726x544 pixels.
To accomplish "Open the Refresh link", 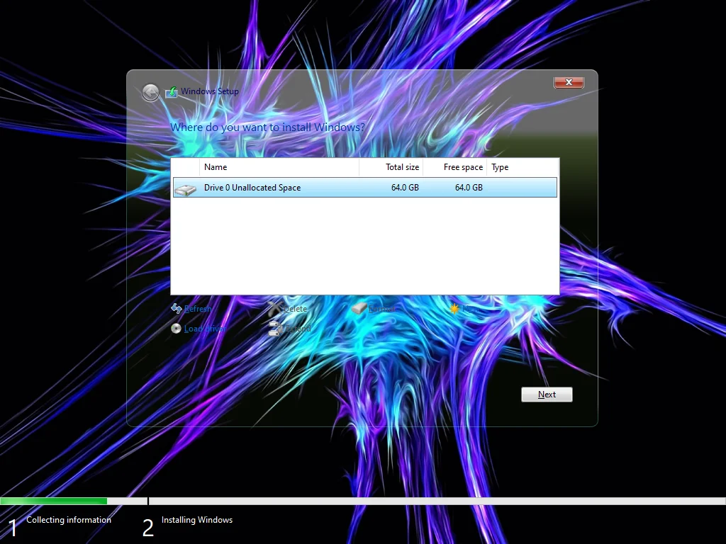I will click(x=198, y=309).
